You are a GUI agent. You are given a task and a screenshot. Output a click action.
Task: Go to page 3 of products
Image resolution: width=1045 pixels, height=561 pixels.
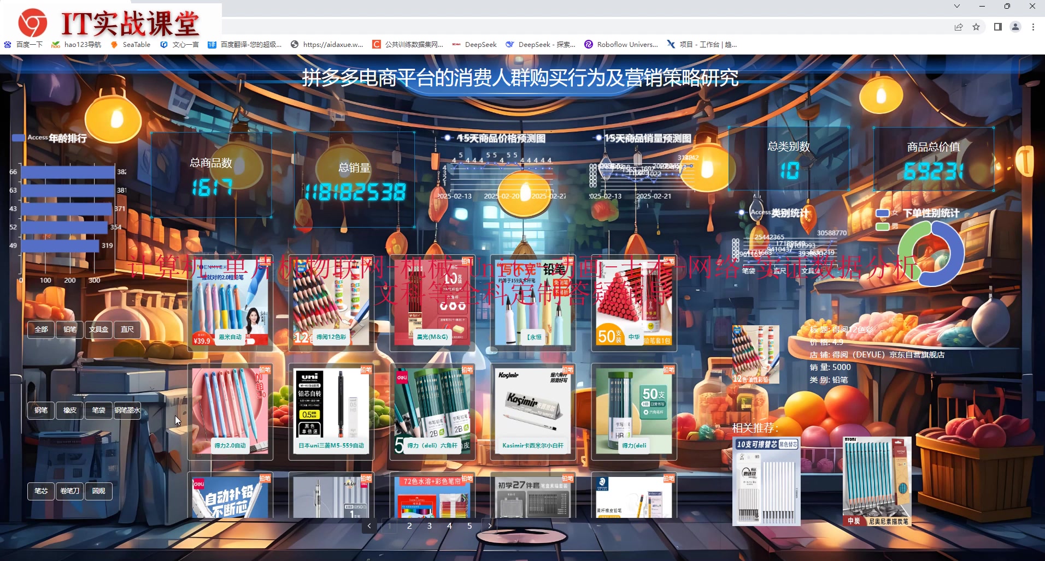coord(430,526)
